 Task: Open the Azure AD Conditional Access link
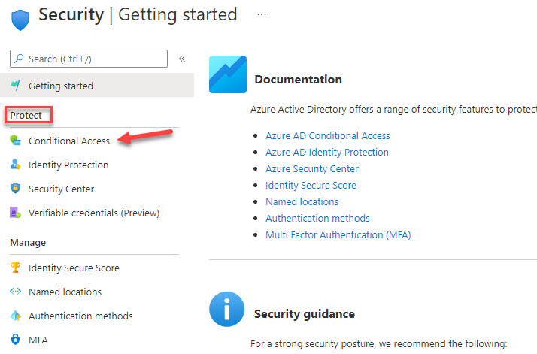click(328, 135)
